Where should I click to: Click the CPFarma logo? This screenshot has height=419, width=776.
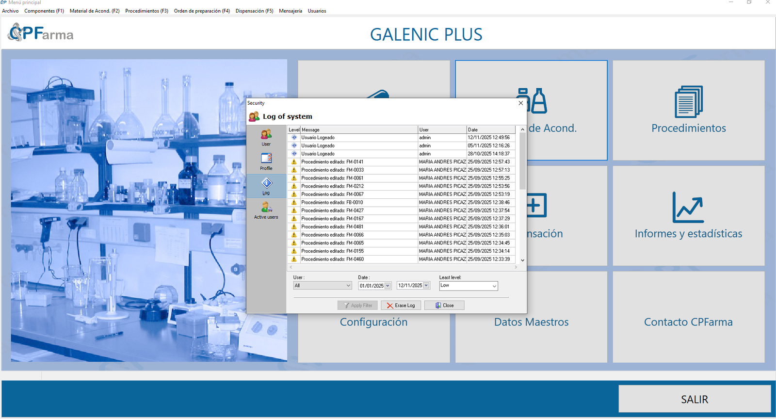pos(41,33)
